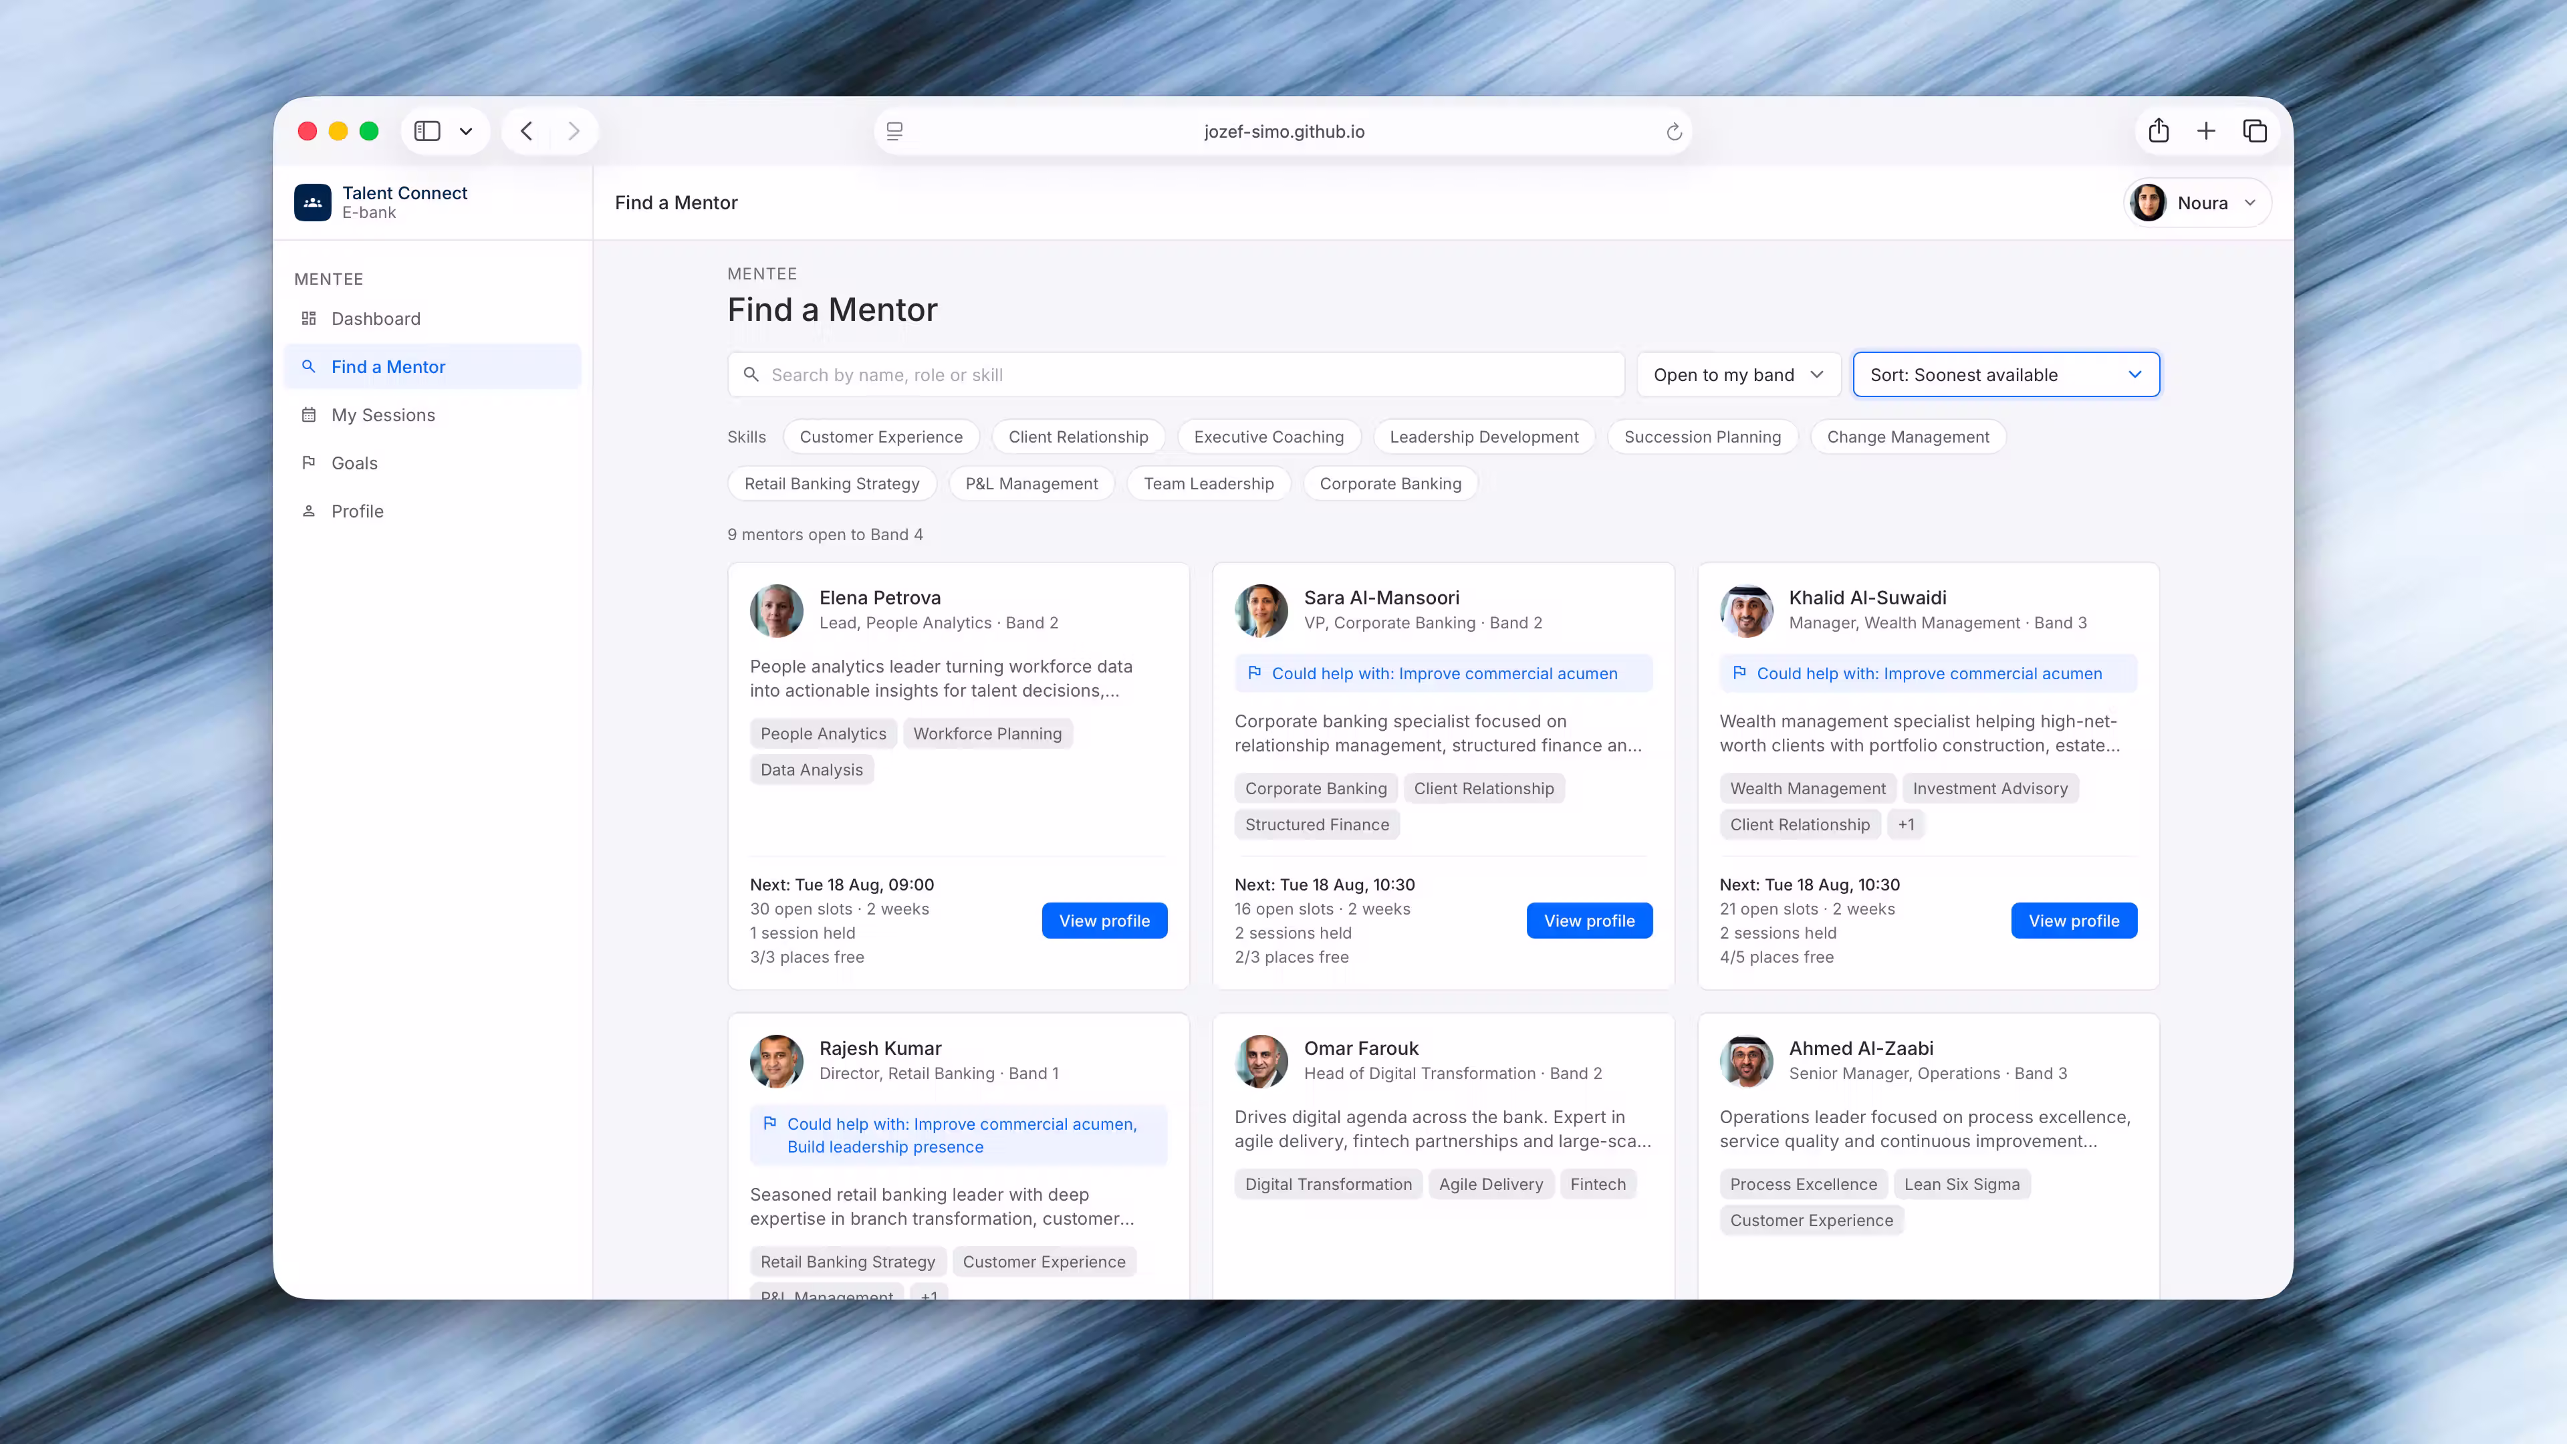Click Omar Farouk's avatar
Screen dimensions: 2567x1444
(1261, 1060)
